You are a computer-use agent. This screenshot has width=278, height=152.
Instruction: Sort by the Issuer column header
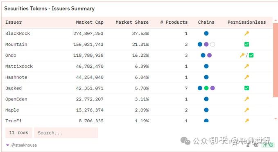pos(14,22)
